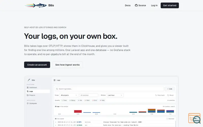Click the 'Cache miss for plan:pro' message

[x=121, y=125]
